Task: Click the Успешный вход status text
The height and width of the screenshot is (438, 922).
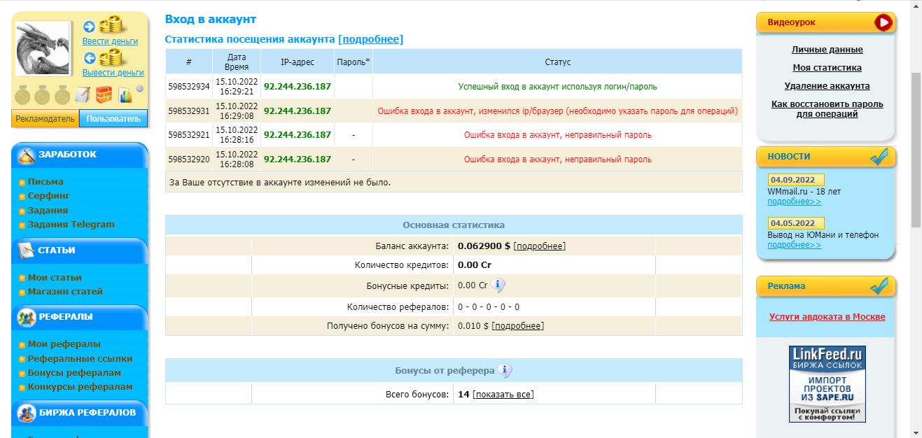Action: point(557,87)
